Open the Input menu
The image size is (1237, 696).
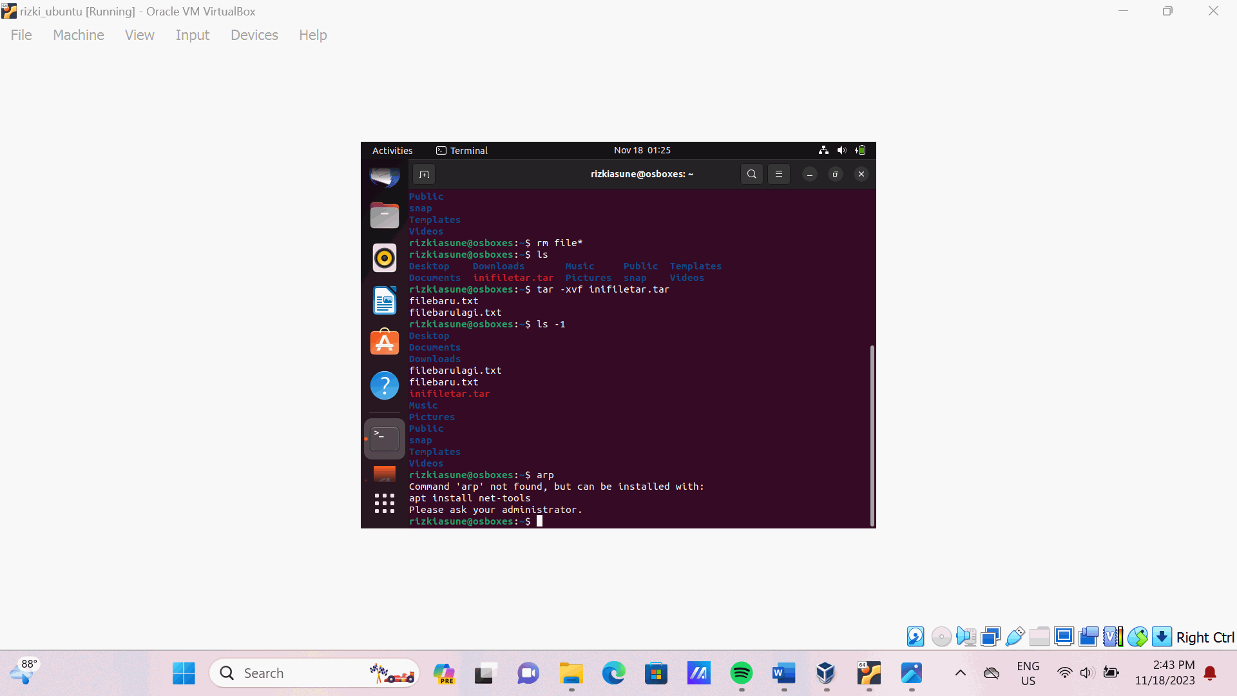point(193,35)
